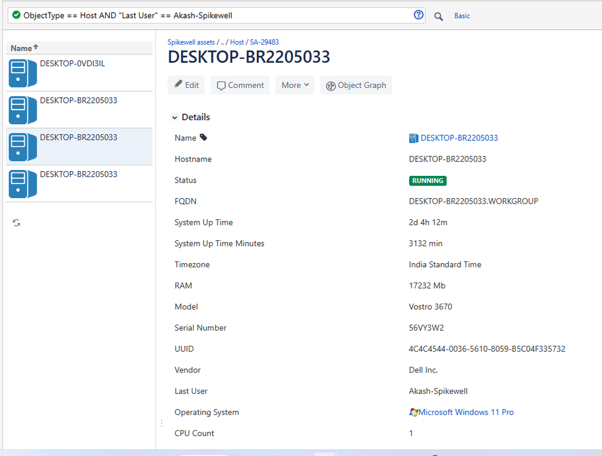This screenshot has width=602, height=456.
Task: Click the Serial Number value 56VY3W2
Action: tap(426, 328)
